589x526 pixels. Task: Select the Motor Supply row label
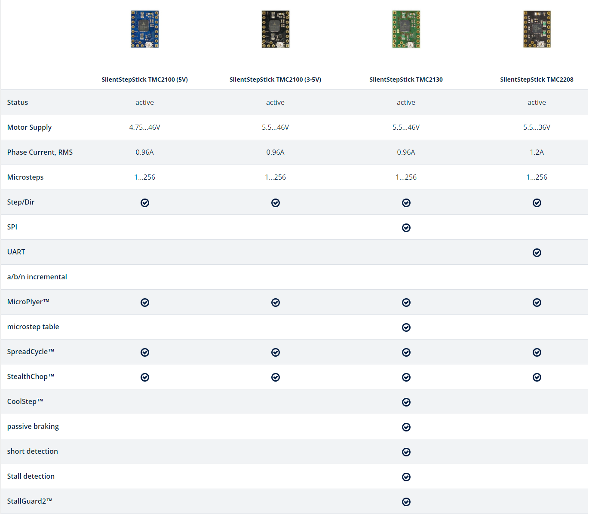click(x=29, y=127)
